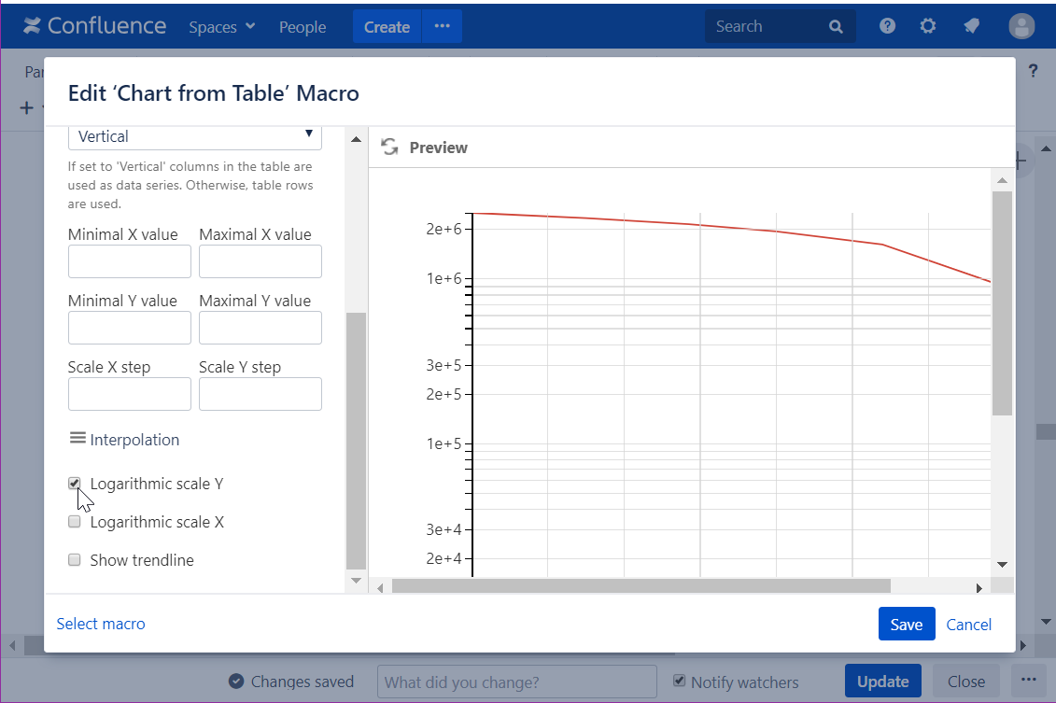This screenshot has height=703, width=1056.
Task: Refresh the chart preview icon
Action: click(x=390, y=148)
